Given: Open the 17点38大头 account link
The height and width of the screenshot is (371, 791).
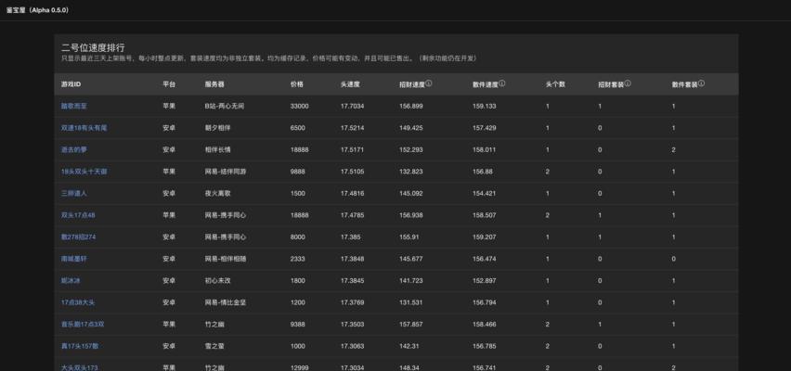Looking at the screenshot, I should click(78, 302).
